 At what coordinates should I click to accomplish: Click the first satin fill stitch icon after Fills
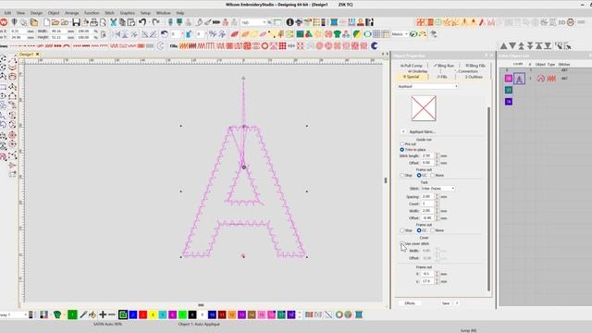tap(183, 46)
